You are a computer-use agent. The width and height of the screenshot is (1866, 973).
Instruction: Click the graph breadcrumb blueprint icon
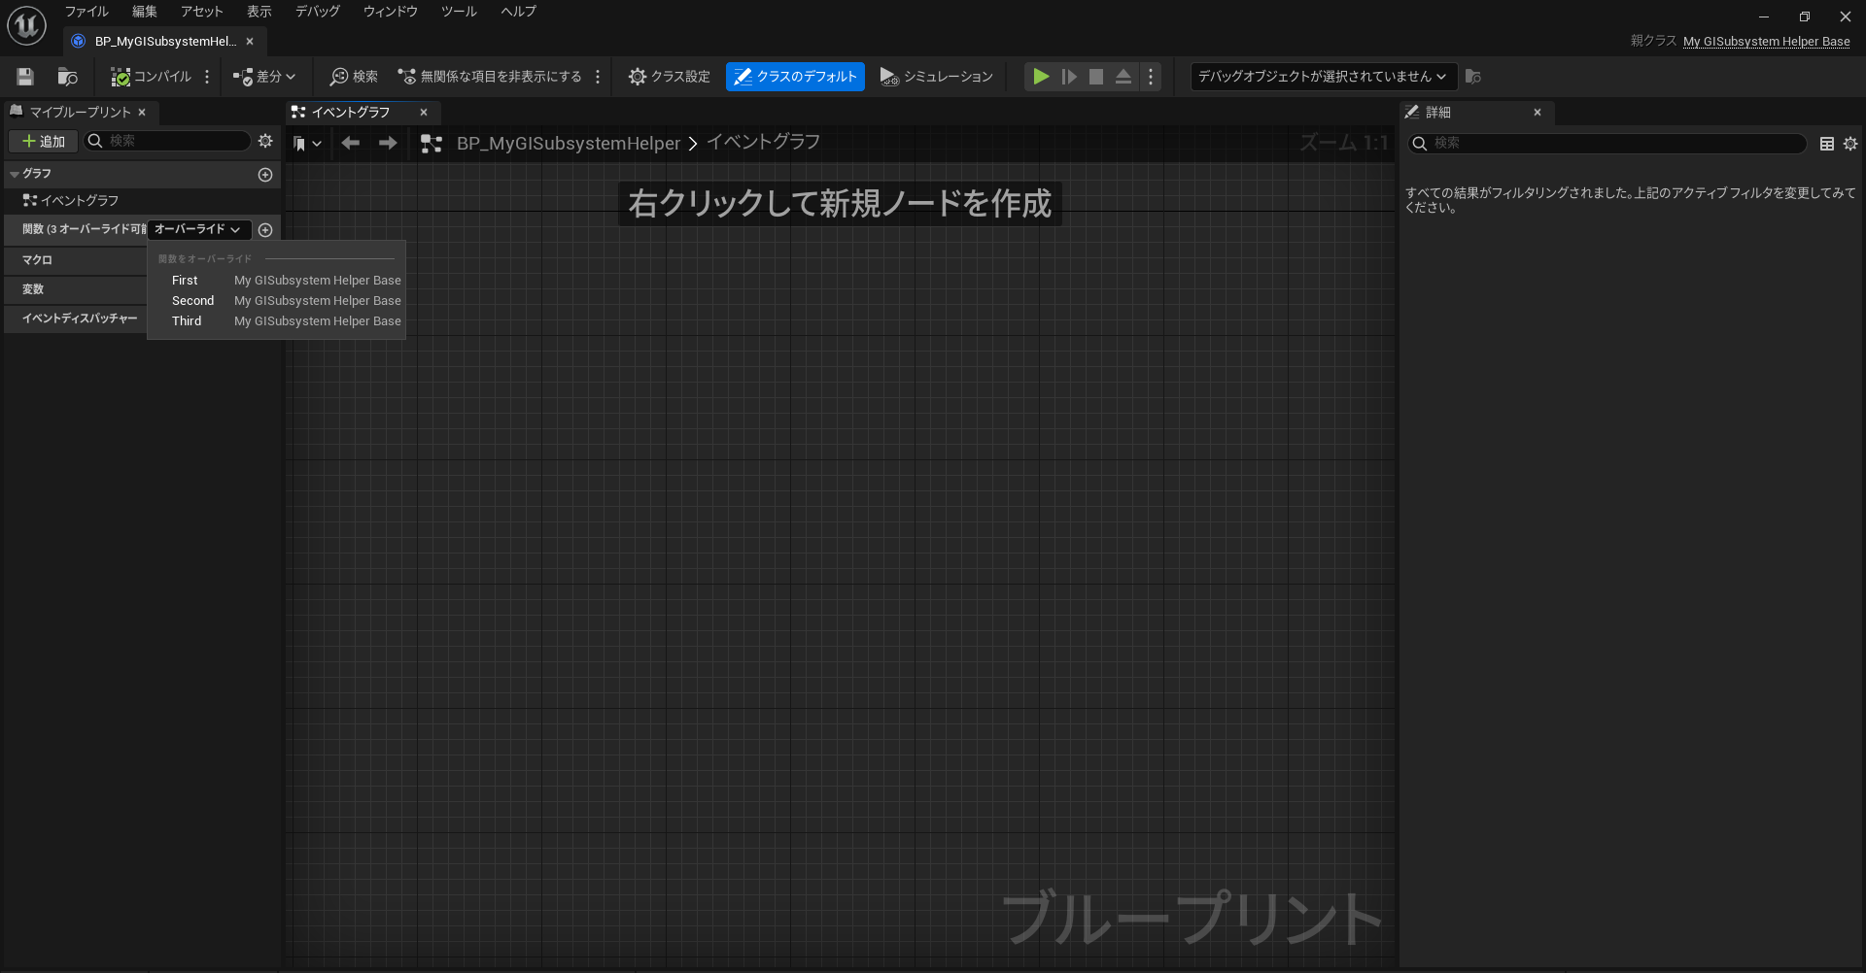tap(432, 144)
